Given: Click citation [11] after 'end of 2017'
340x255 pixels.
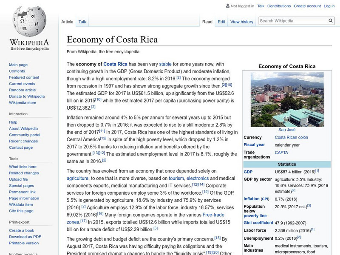Looking at the screenshot, I should (102, 131).
